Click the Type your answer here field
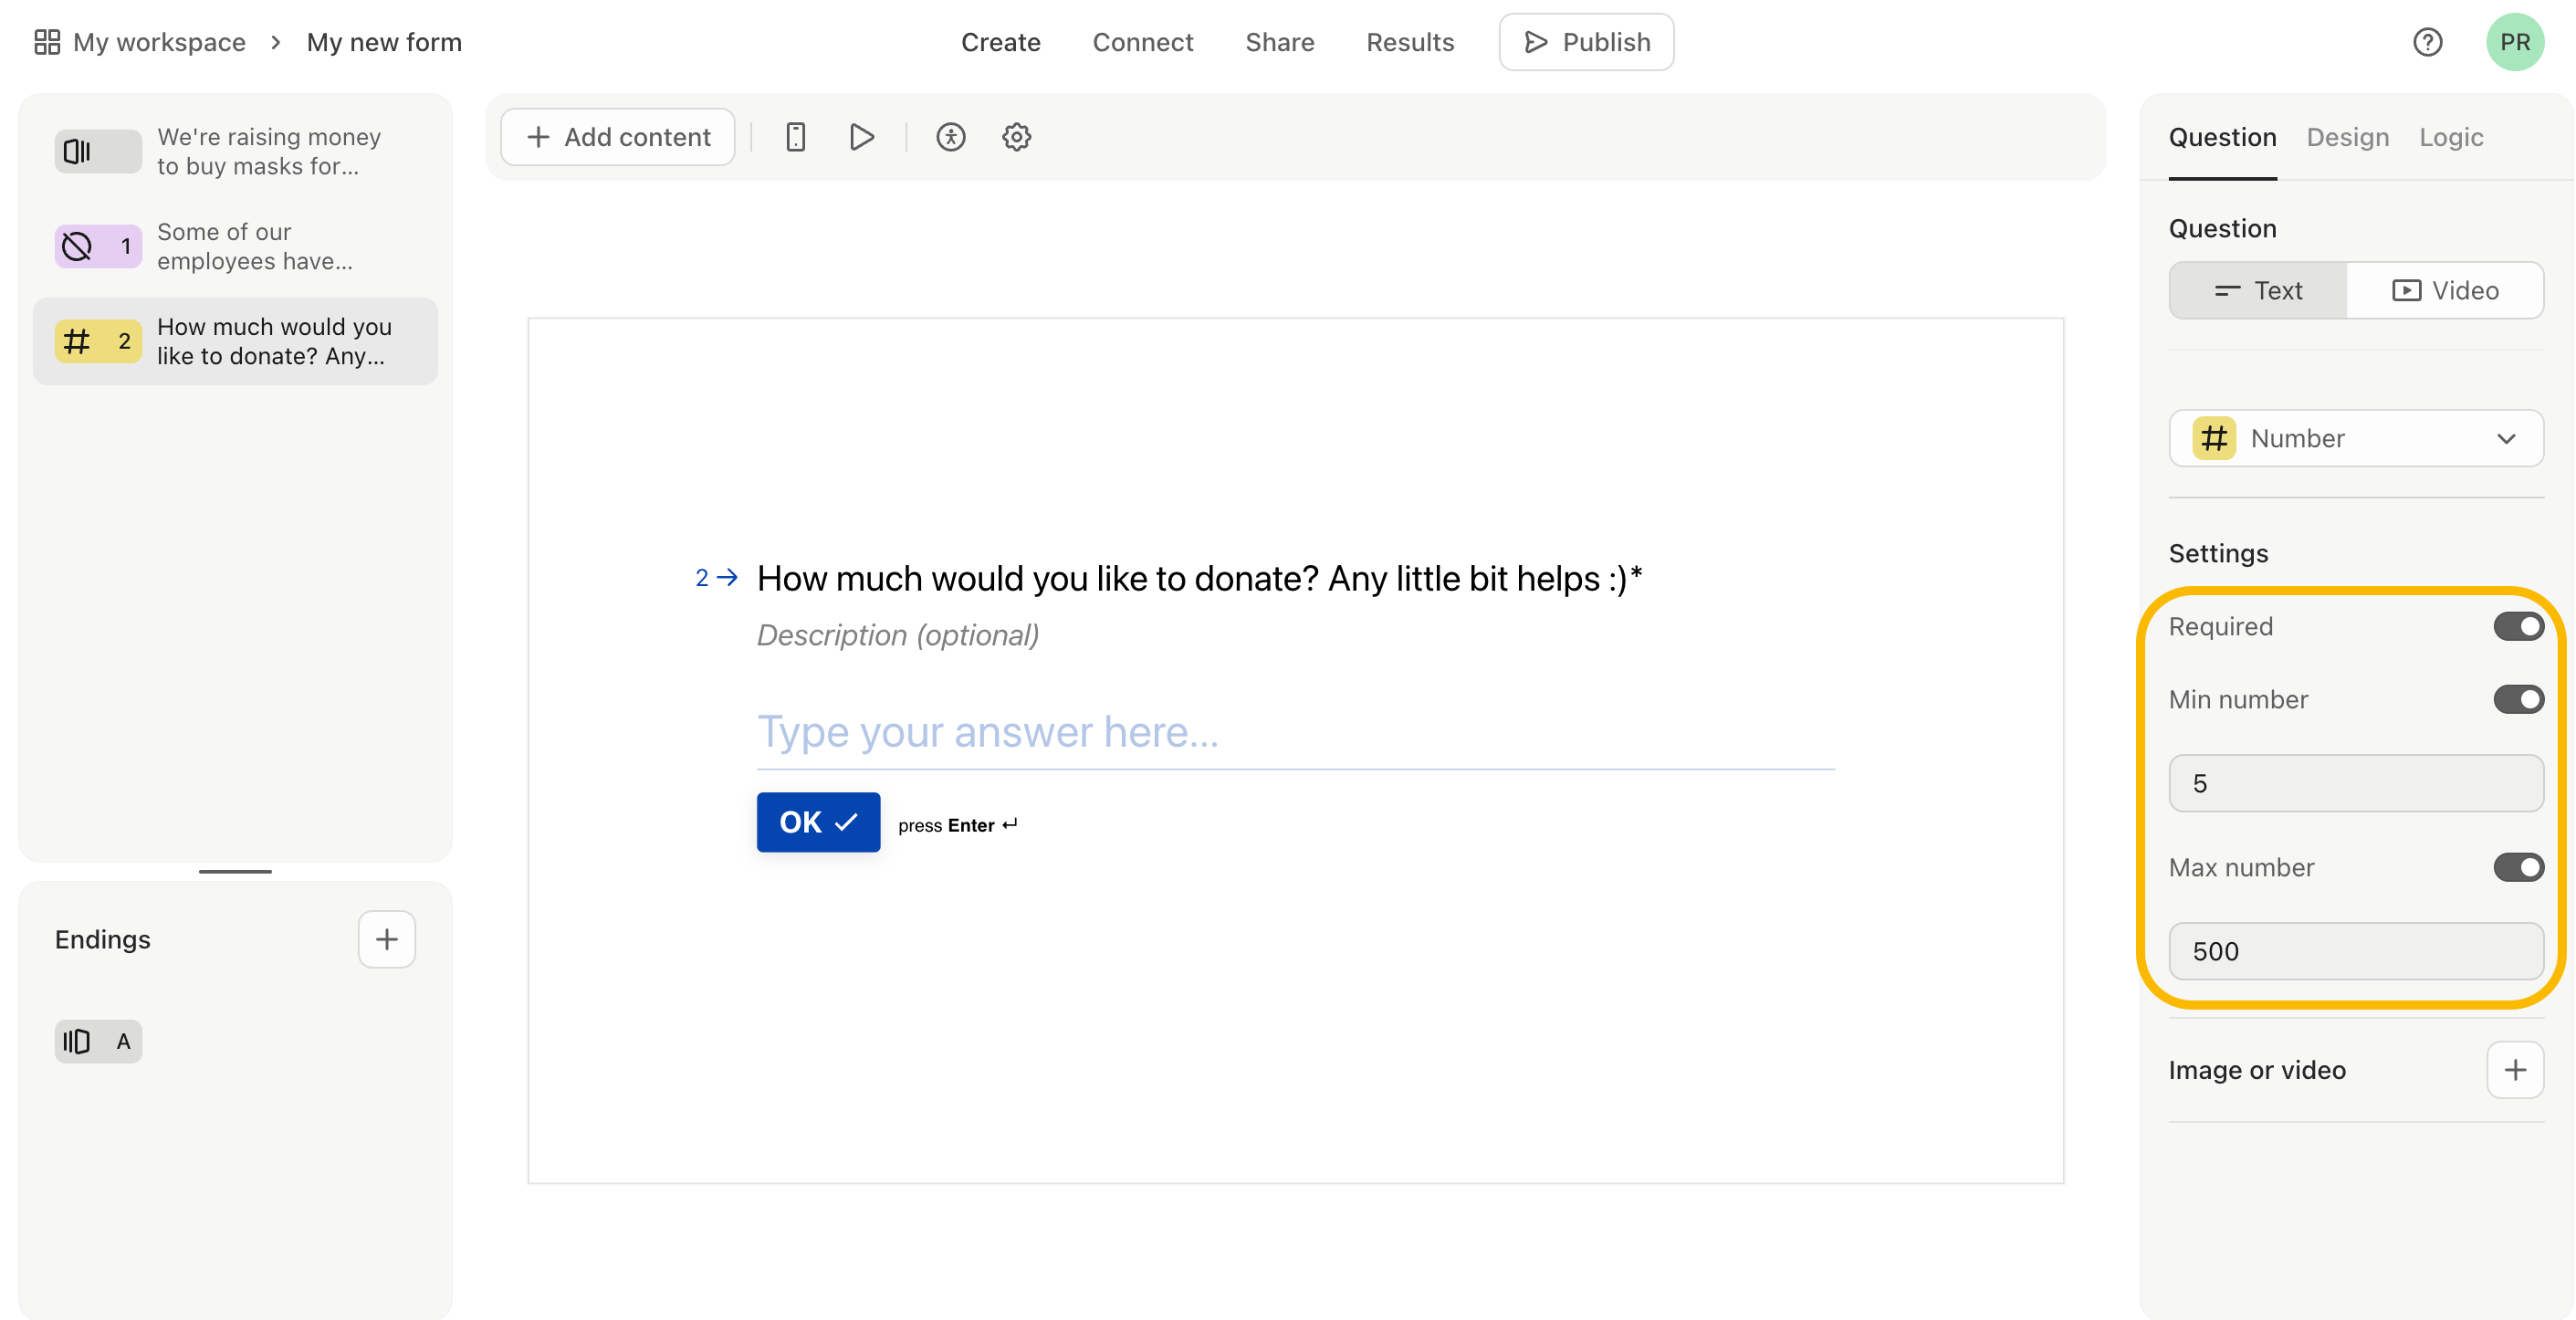This screenshot has height=1320, width=2576. (x=1295, y=733)
